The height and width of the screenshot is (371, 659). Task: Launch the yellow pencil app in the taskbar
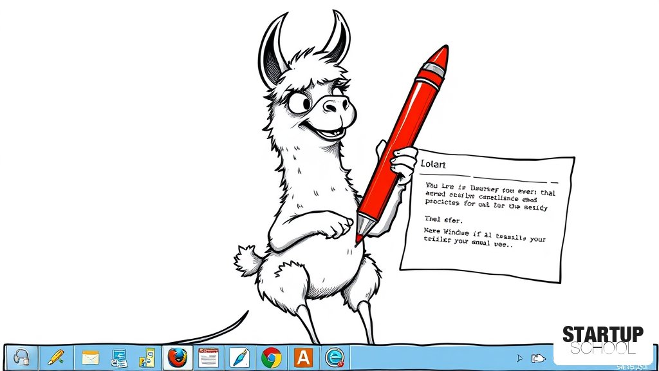56,357
